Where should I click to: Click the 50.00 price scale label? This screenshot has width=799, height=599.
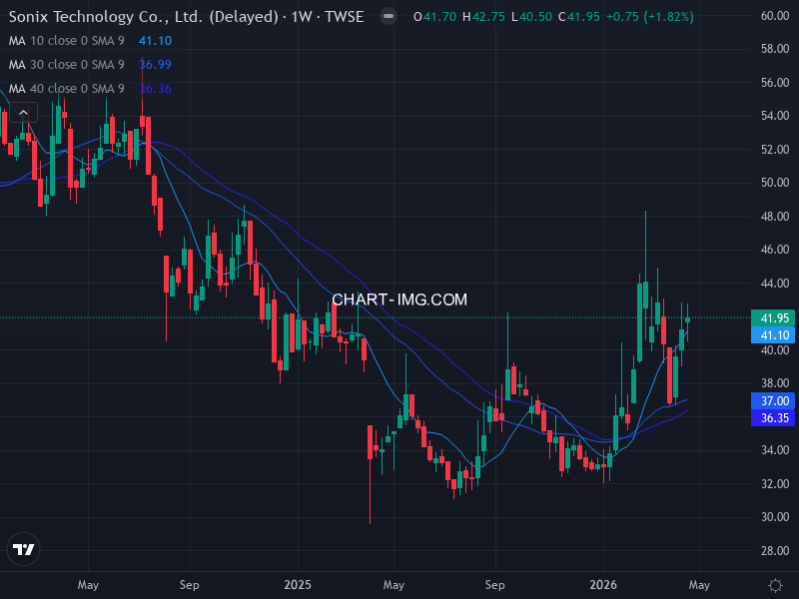775,183
